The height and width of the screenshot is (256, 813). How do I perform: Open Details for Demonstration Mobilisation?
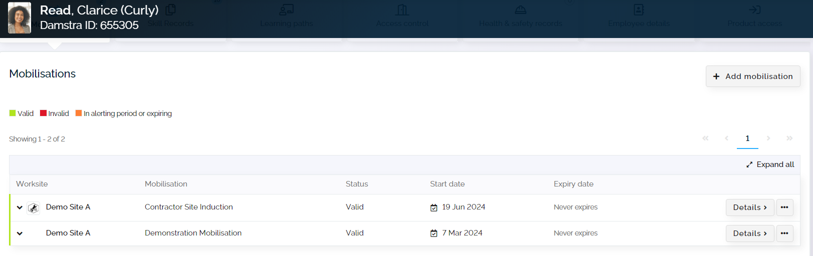(749, 233)
